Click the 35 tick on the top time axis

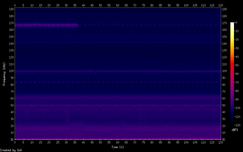pos(75,5)
